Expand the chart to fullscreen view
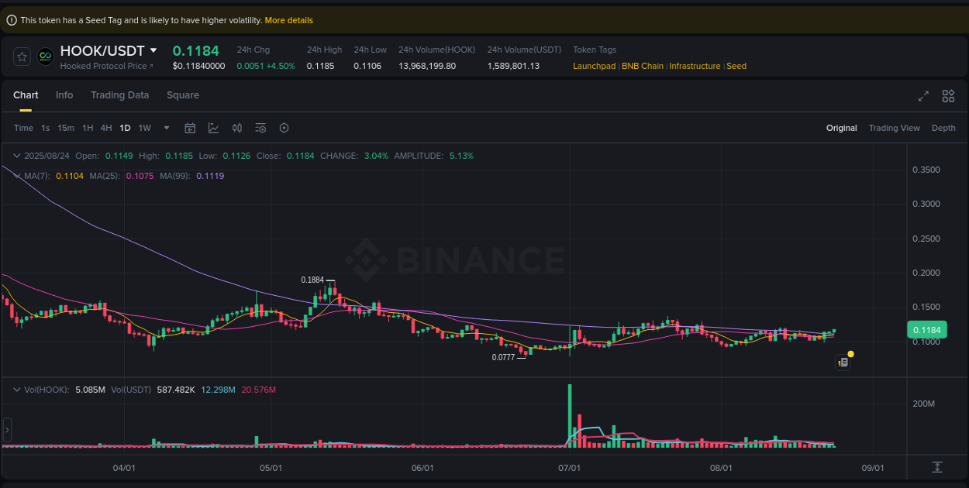Image resolution: width=969 pixels, height=488 pixels. click(x=923, y=96)
